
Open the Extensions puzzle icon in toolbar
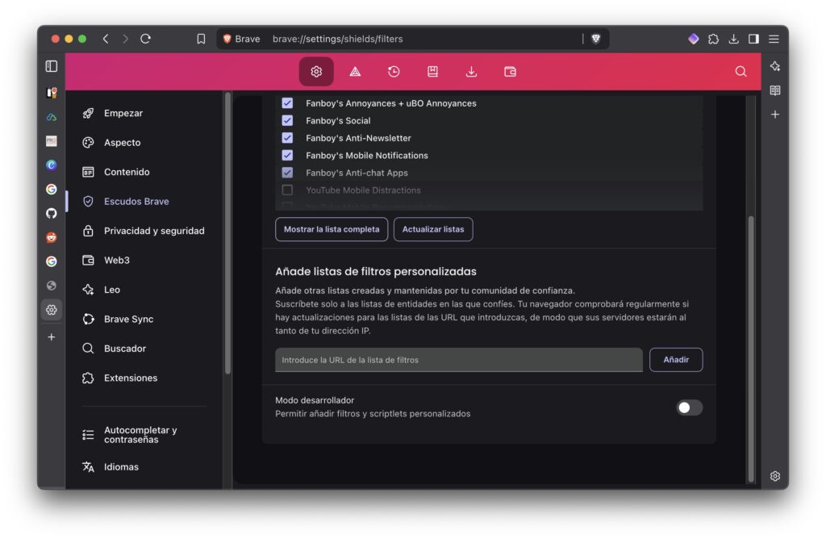(714, 39)
